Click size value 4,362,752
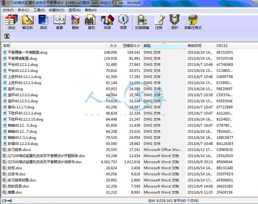The image size is (258, 204). tap(109, 162)
